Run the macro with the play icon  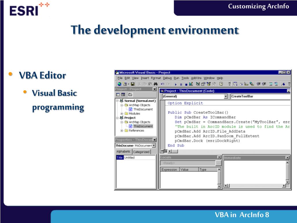pyautogui.click(x=175, y=84)
